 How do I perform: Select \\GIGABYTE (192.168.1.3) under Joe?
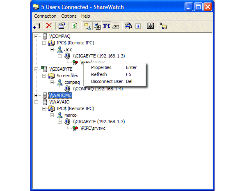coord(99,56)
